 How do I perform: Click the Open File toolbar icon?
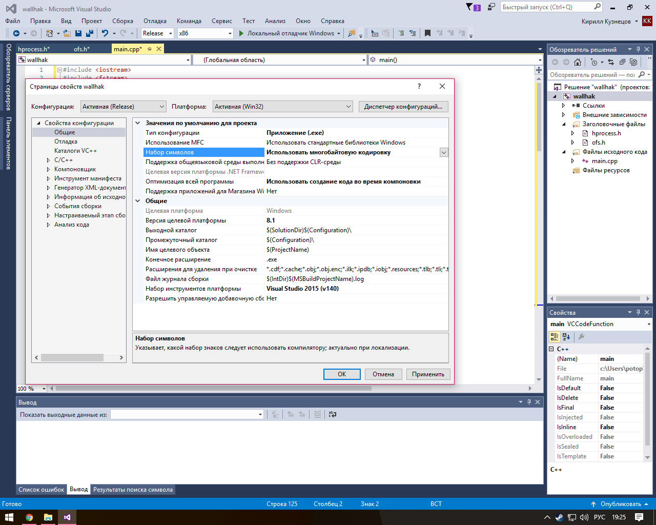[x=67, y=33]
